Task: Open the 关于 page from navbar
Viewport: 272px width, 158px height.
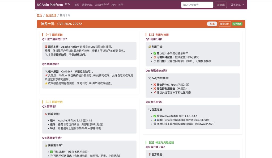Action: (x=121, y=5)
